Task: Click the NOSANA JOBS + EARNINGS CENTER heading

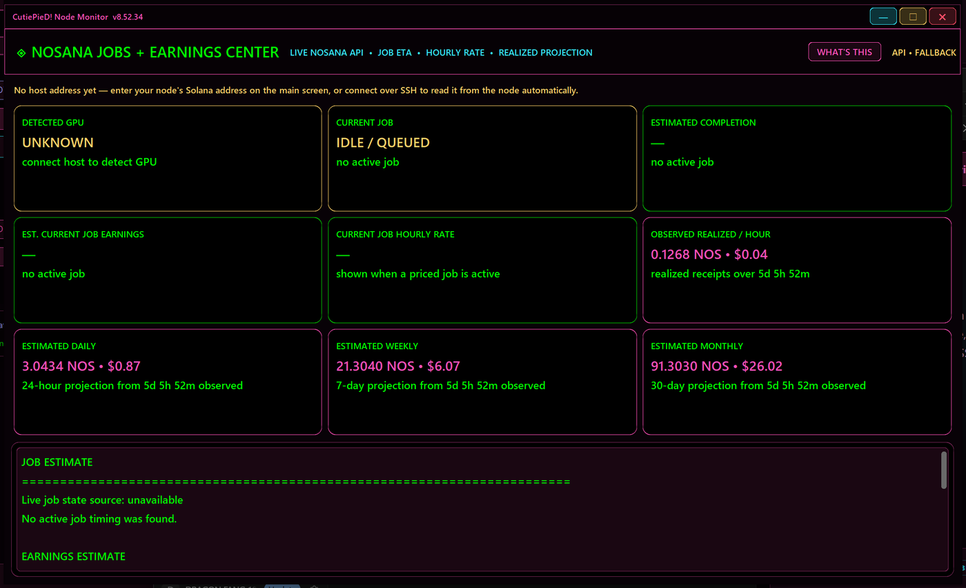Action: 155,52
